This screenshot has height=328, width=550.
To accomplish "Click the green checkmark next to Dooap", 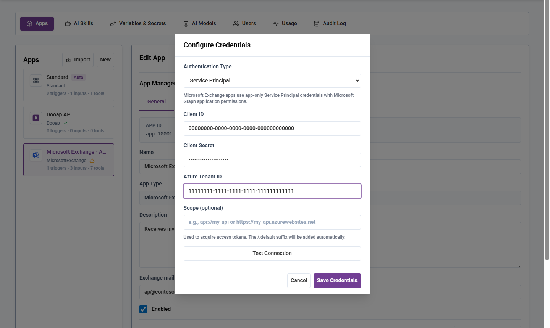I will click(66, 123).
